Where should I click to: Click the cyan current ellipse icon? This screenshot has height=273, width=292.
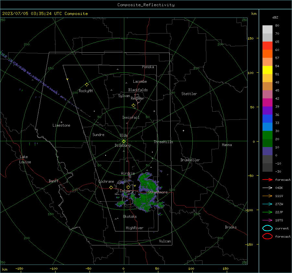coord(267,228)
